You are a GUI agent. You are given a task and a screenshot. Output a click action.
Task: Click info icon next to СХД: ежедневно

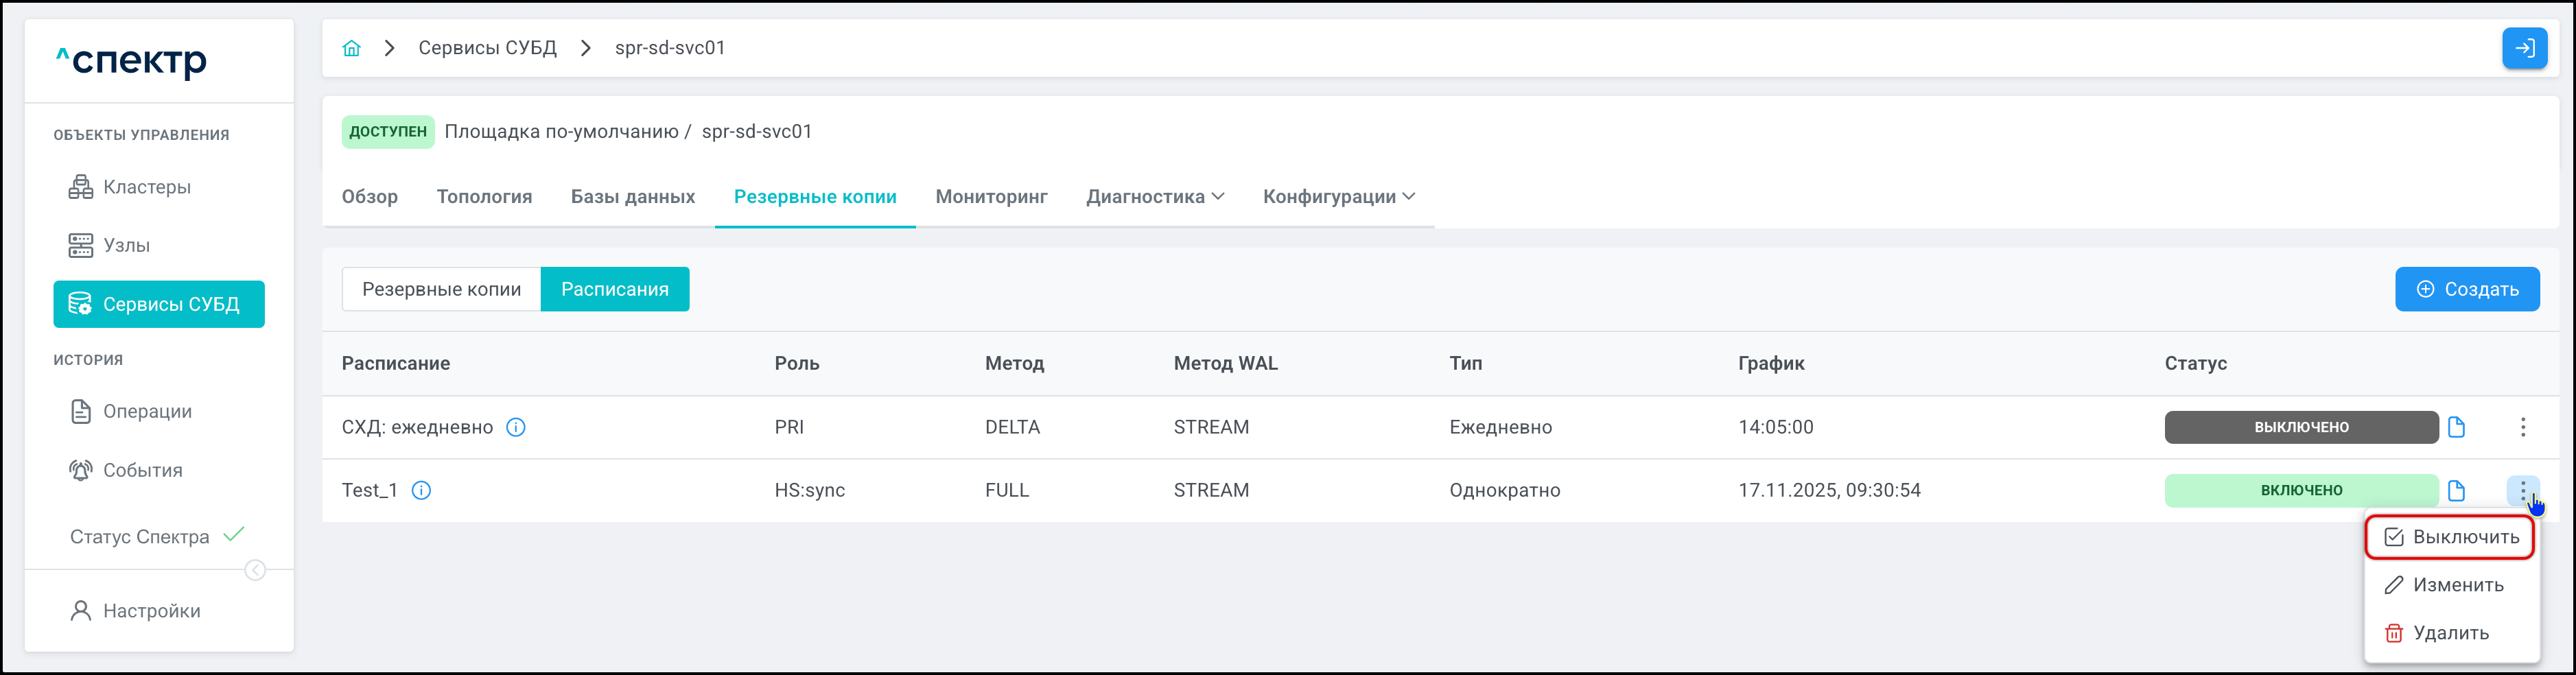click(516, 427)
